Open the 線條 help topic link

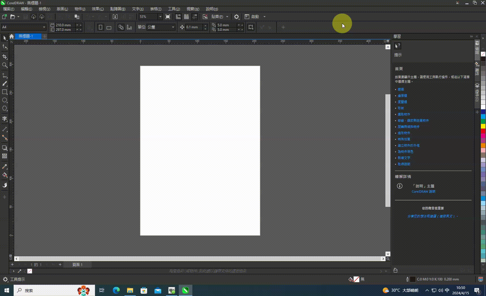pos(401,89)
